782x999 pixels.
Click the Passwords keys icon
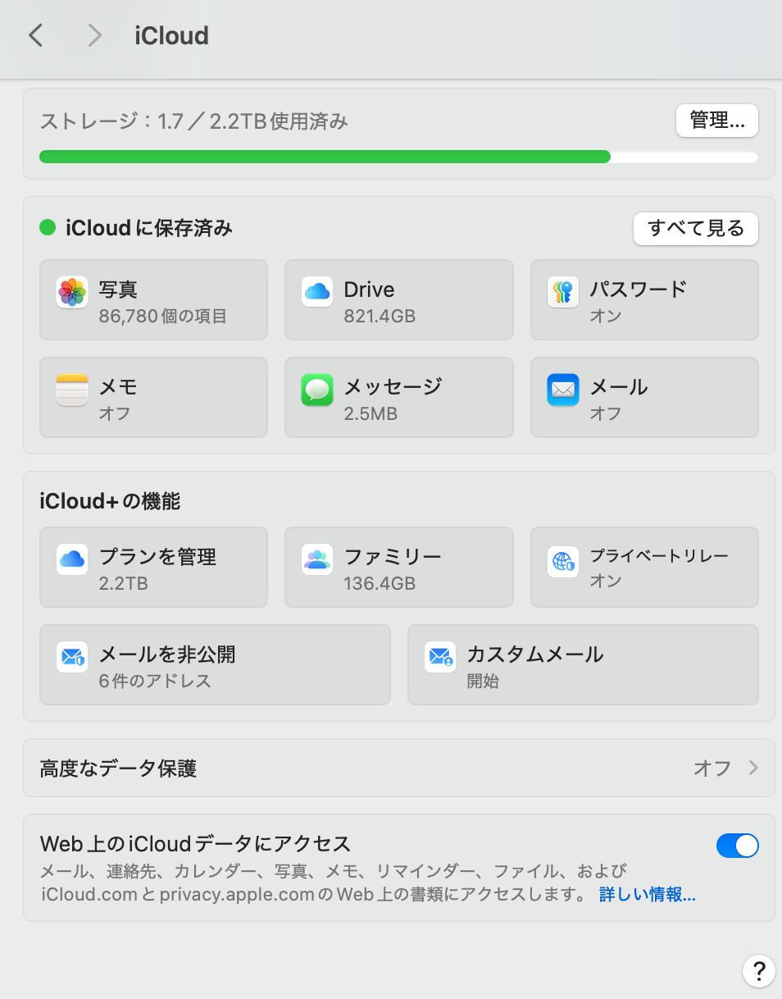562,292
